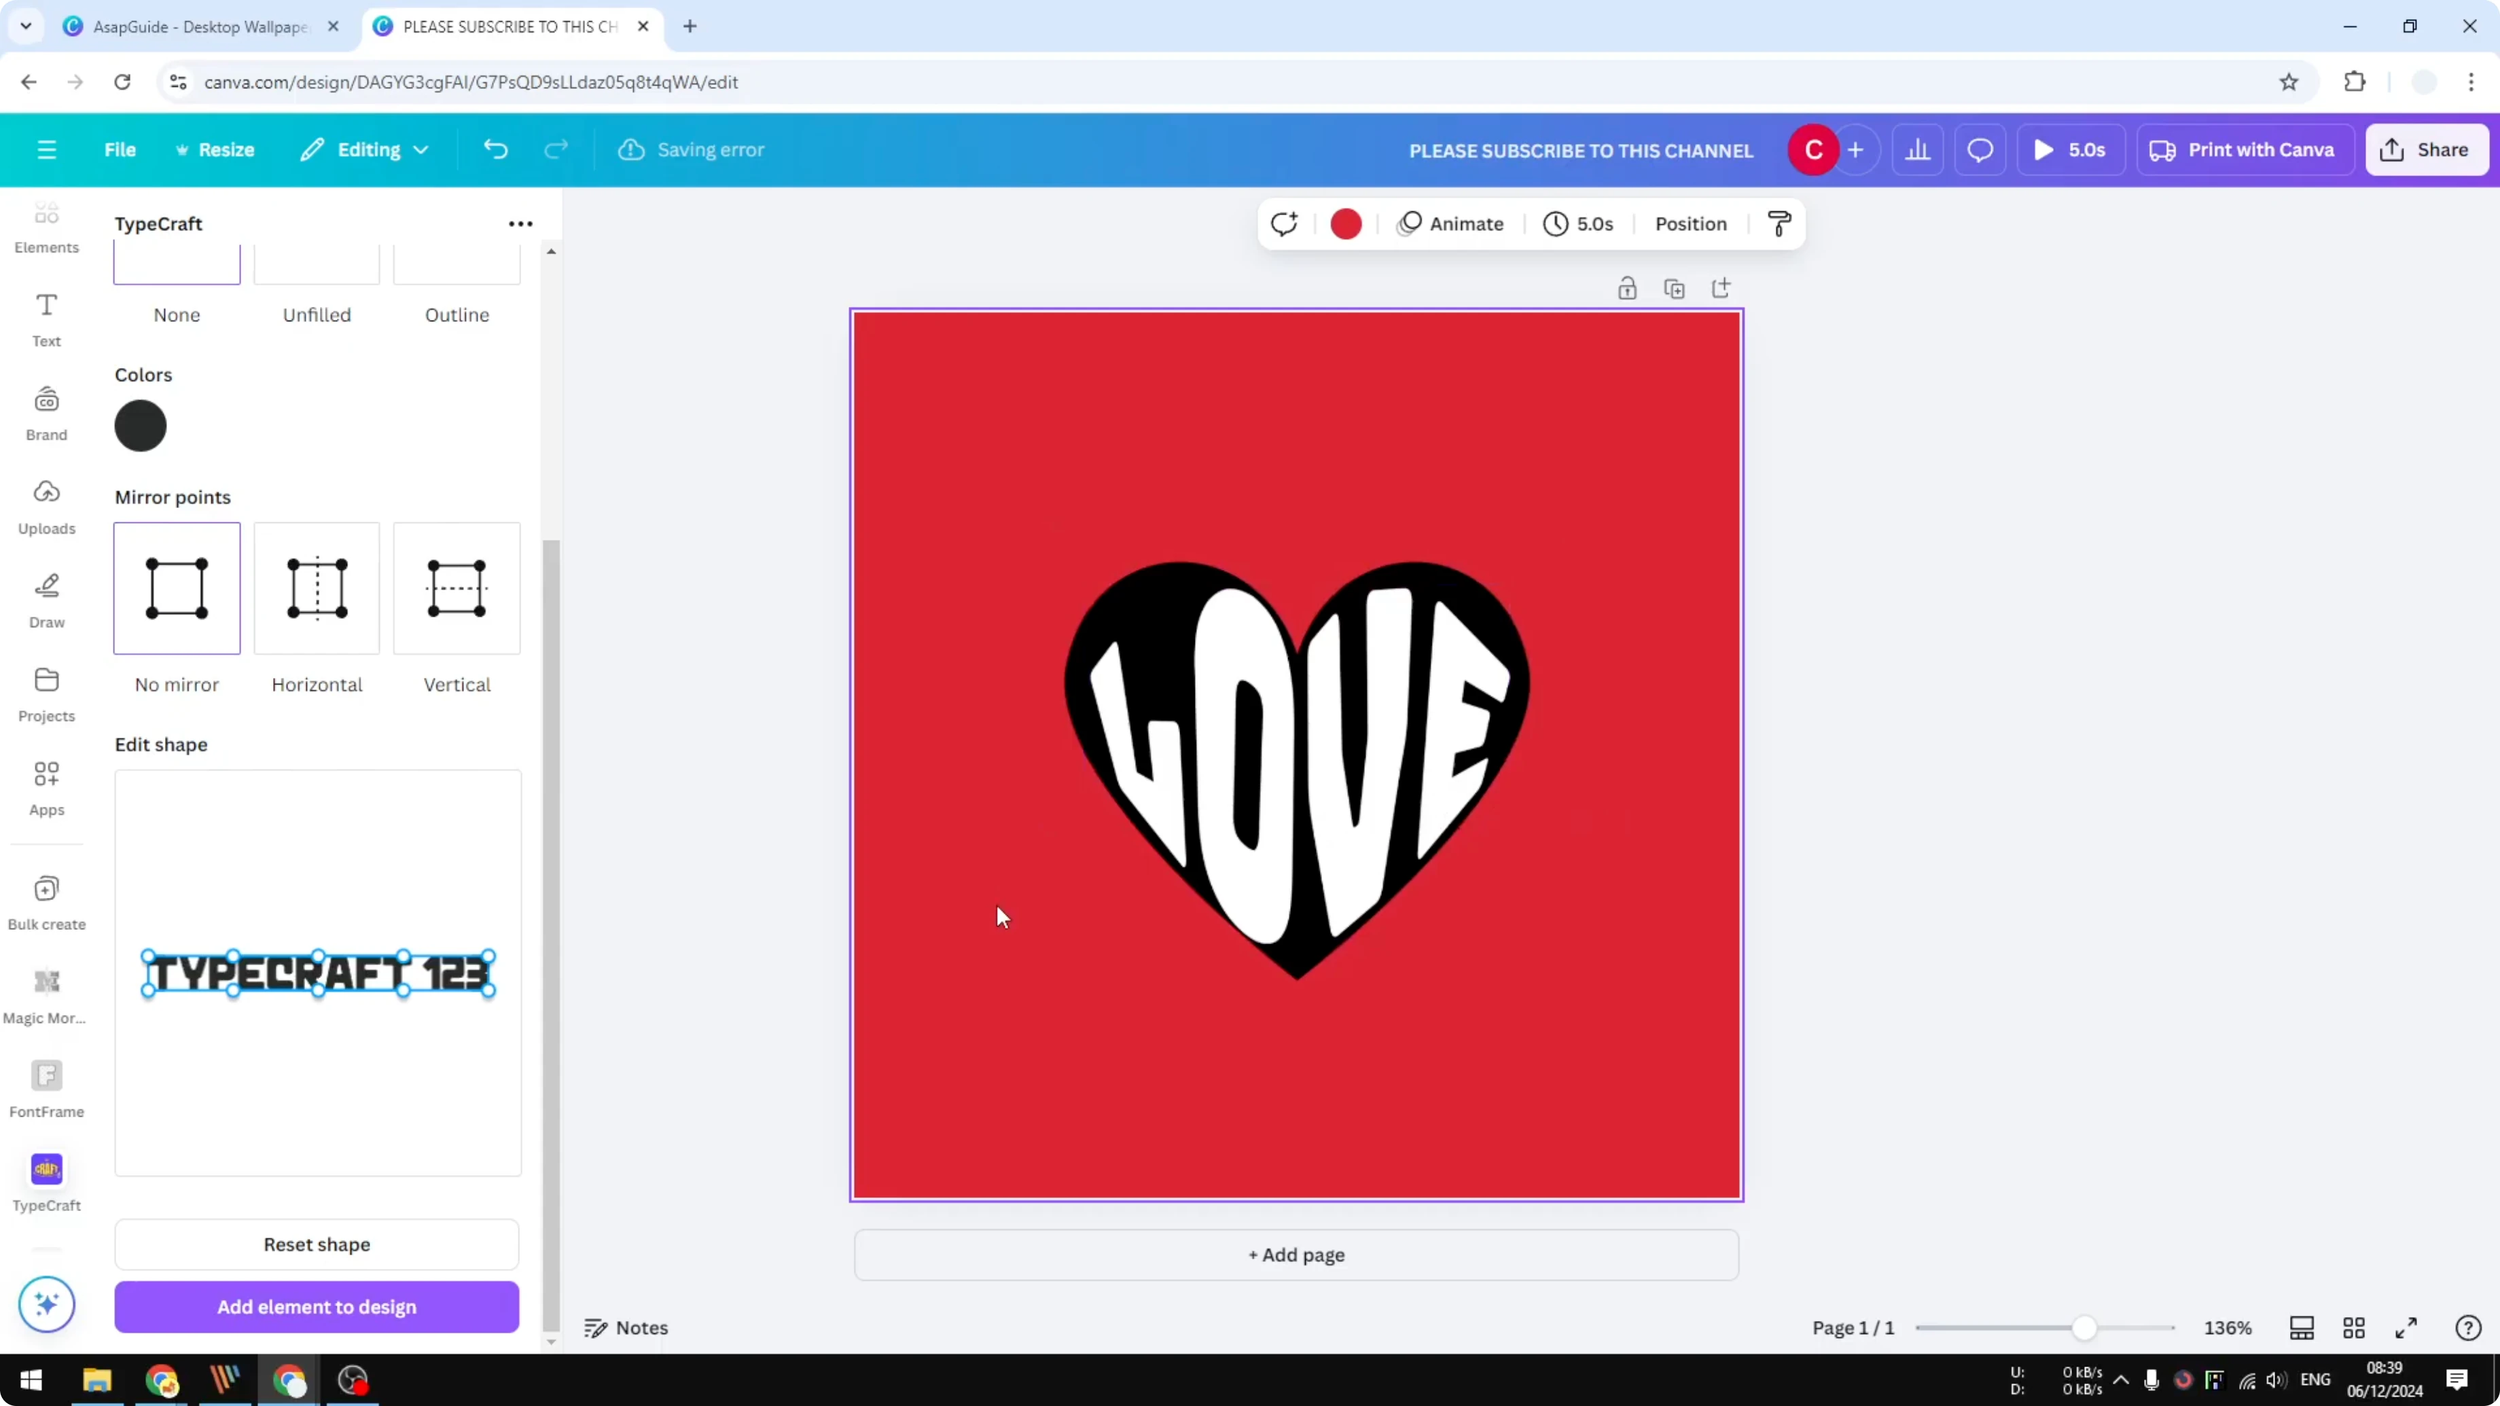Image resolution: width=2500 pixels, height=1406 pixels.
Task: Open the browser tab search chevron
Action: pyautogui.click(x=26, y=26)
